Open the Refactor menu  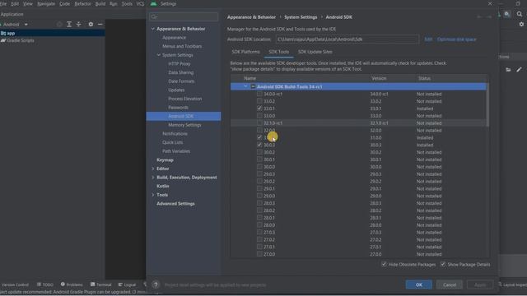pos(82,3)
